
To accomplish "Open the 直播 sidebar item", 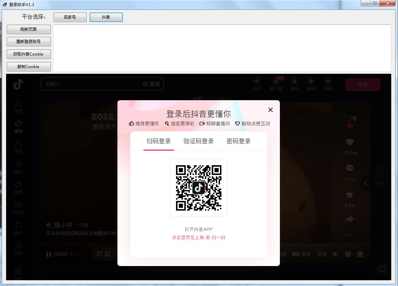I will coord(18,188).
